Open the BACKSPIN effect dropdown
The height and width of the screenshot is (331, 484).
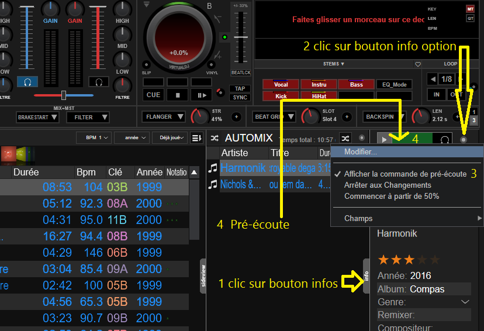coord(383,117)
